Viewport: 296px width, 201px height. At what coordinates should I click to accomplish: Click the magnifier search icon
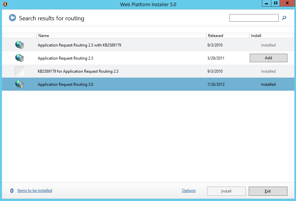pos(284,18)
